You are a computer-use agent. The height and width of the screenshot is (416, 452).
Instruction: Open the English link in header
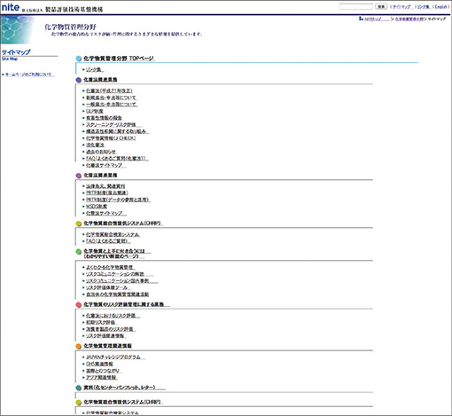click(x=441, y=6)
